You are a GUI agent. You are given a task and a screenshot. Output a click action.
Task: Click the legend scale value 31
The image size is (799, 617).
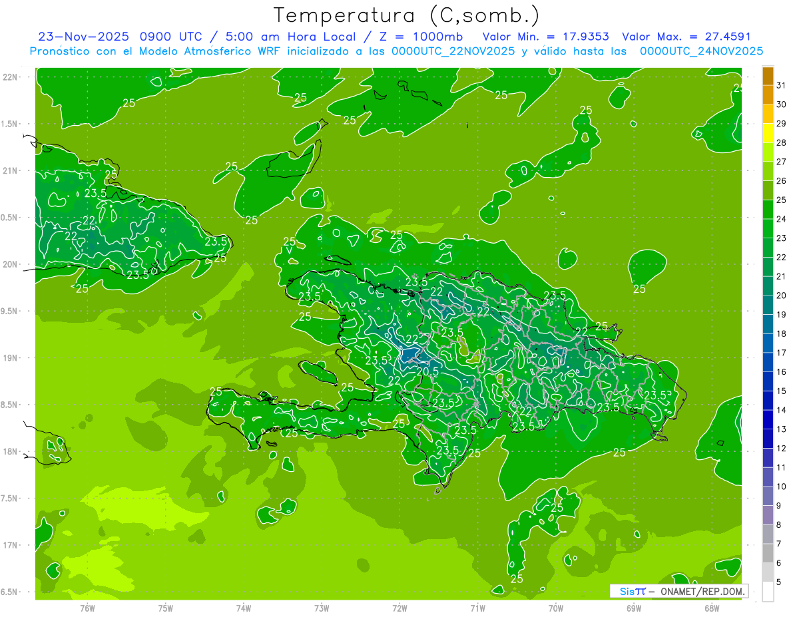pos(781,85)
